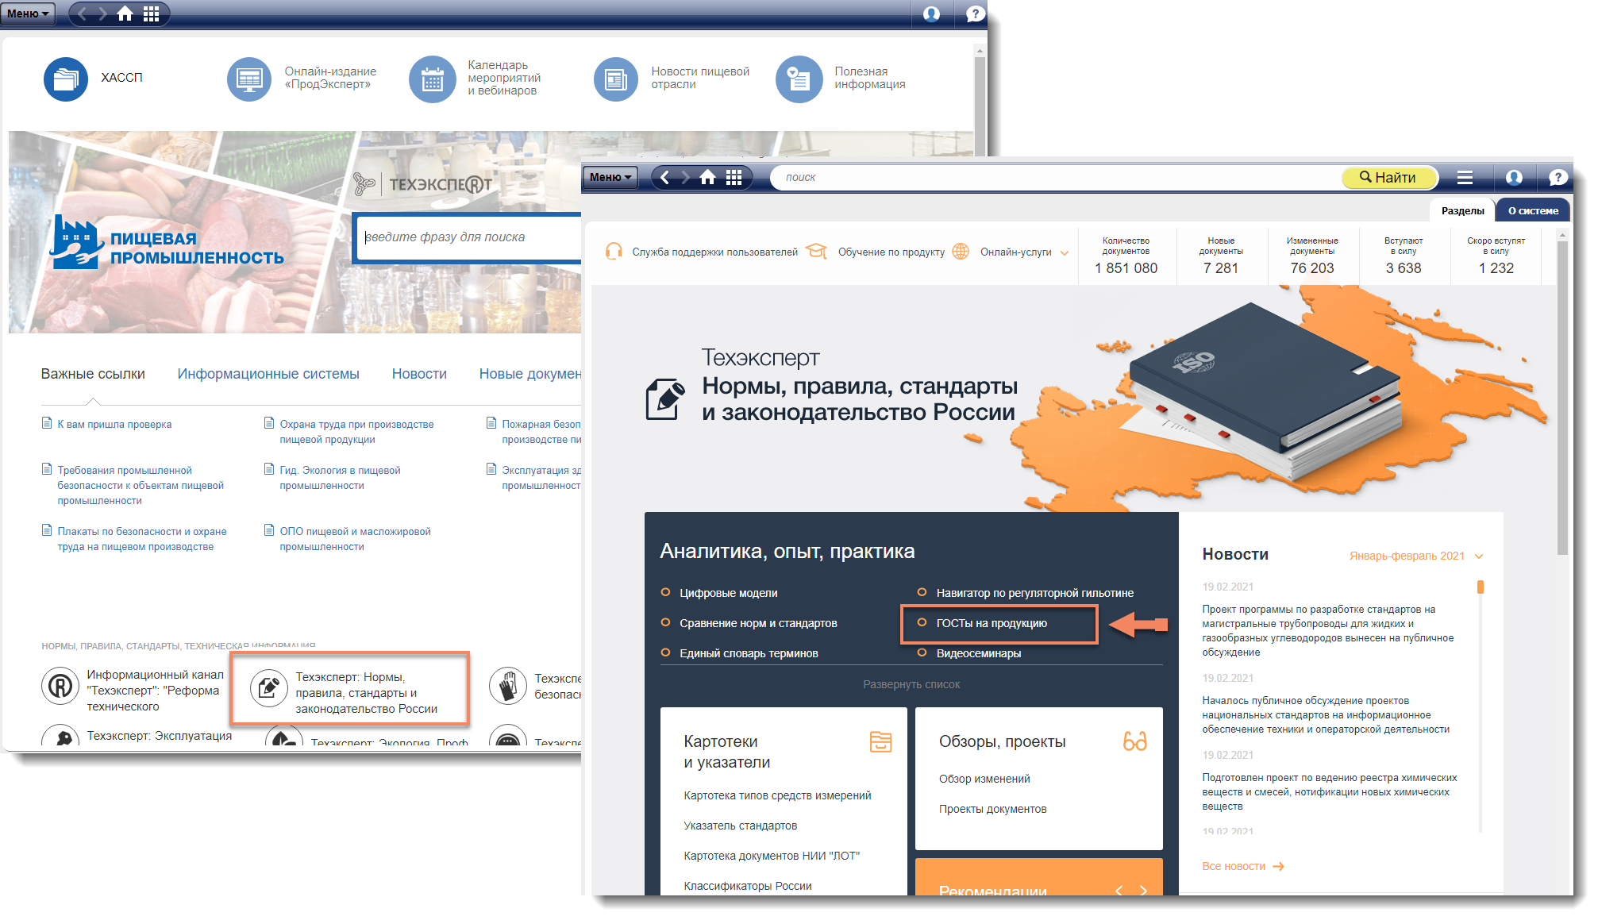Image resolution: width=1598 pixels, height=920 pixels.
Task: Click the orange news list scrollbar thumb
Action: [x=1481, y=587]
